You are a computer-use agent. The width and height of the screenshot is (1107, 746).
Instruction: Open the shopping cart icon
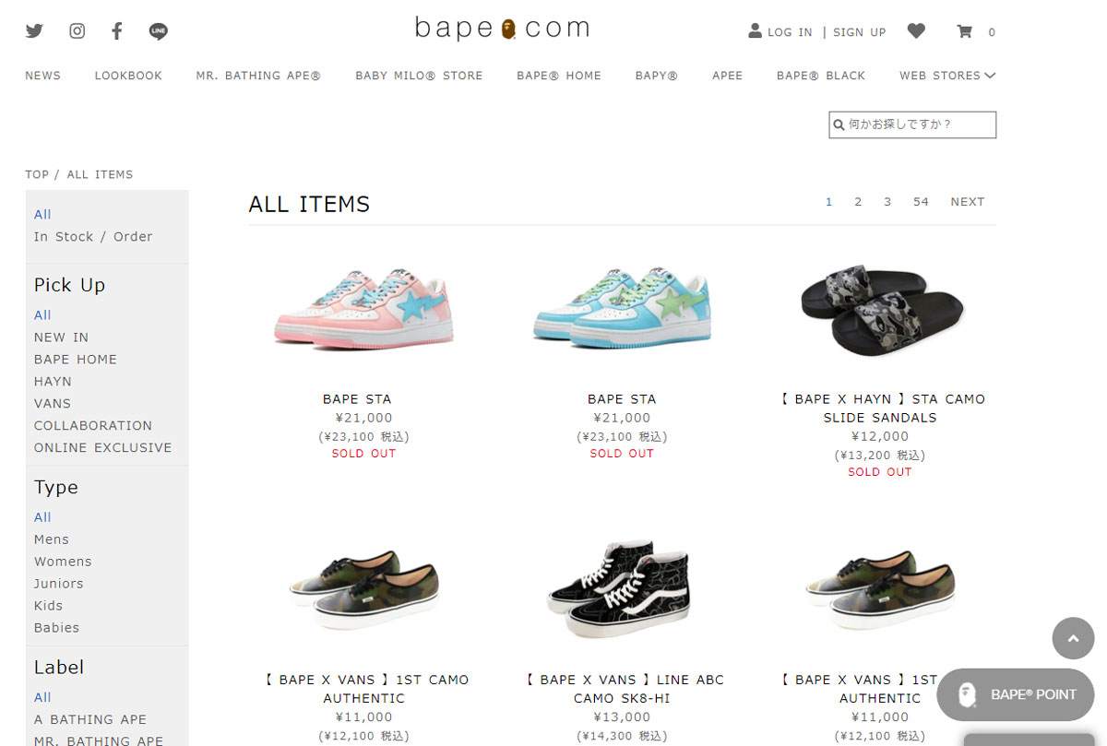965,31
